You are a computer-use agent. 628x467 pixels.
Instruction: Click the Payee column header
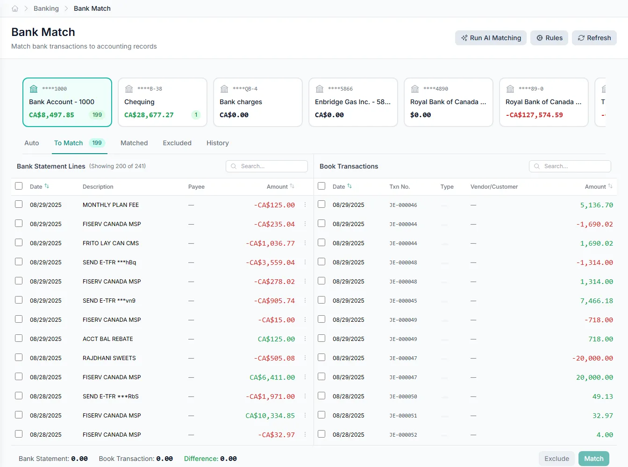tap(196, 187)
